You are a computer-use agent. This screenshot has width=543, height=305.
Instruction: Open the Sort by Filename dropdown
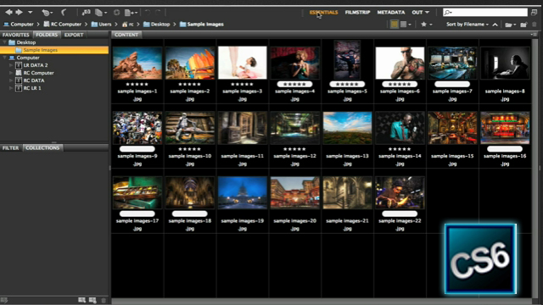(x=467, y=25)
